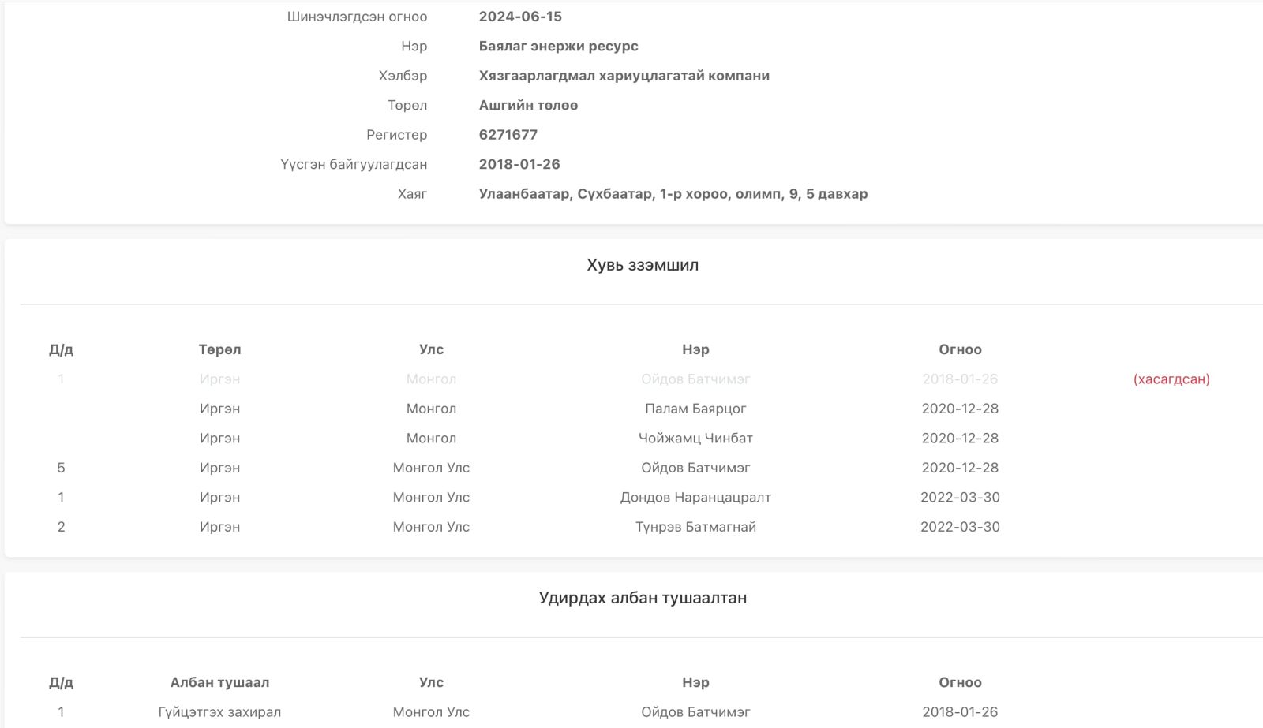
Task: Click the greyed-out removed Ойдов Батчимэг entry
Action: 695,379
